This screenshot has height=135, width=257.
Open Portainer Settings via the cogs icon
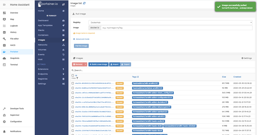[63, 84]
